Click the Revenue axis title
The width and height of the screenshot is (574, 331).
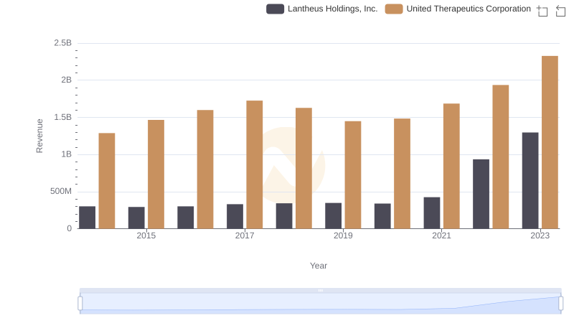[39, 136]
